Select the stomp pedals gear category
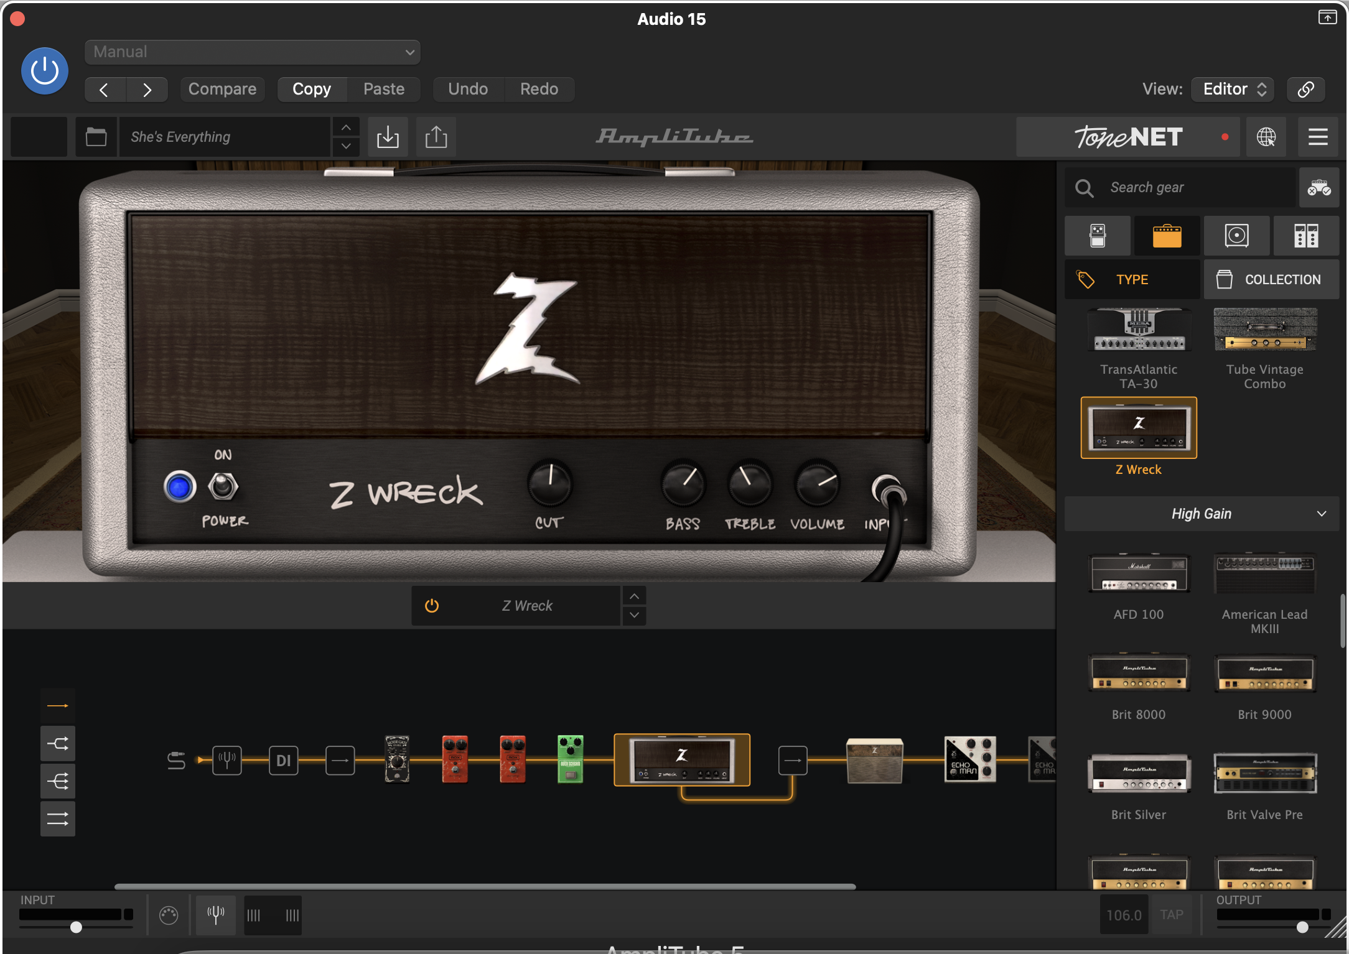1349x954 pixels. (1098, 236)
